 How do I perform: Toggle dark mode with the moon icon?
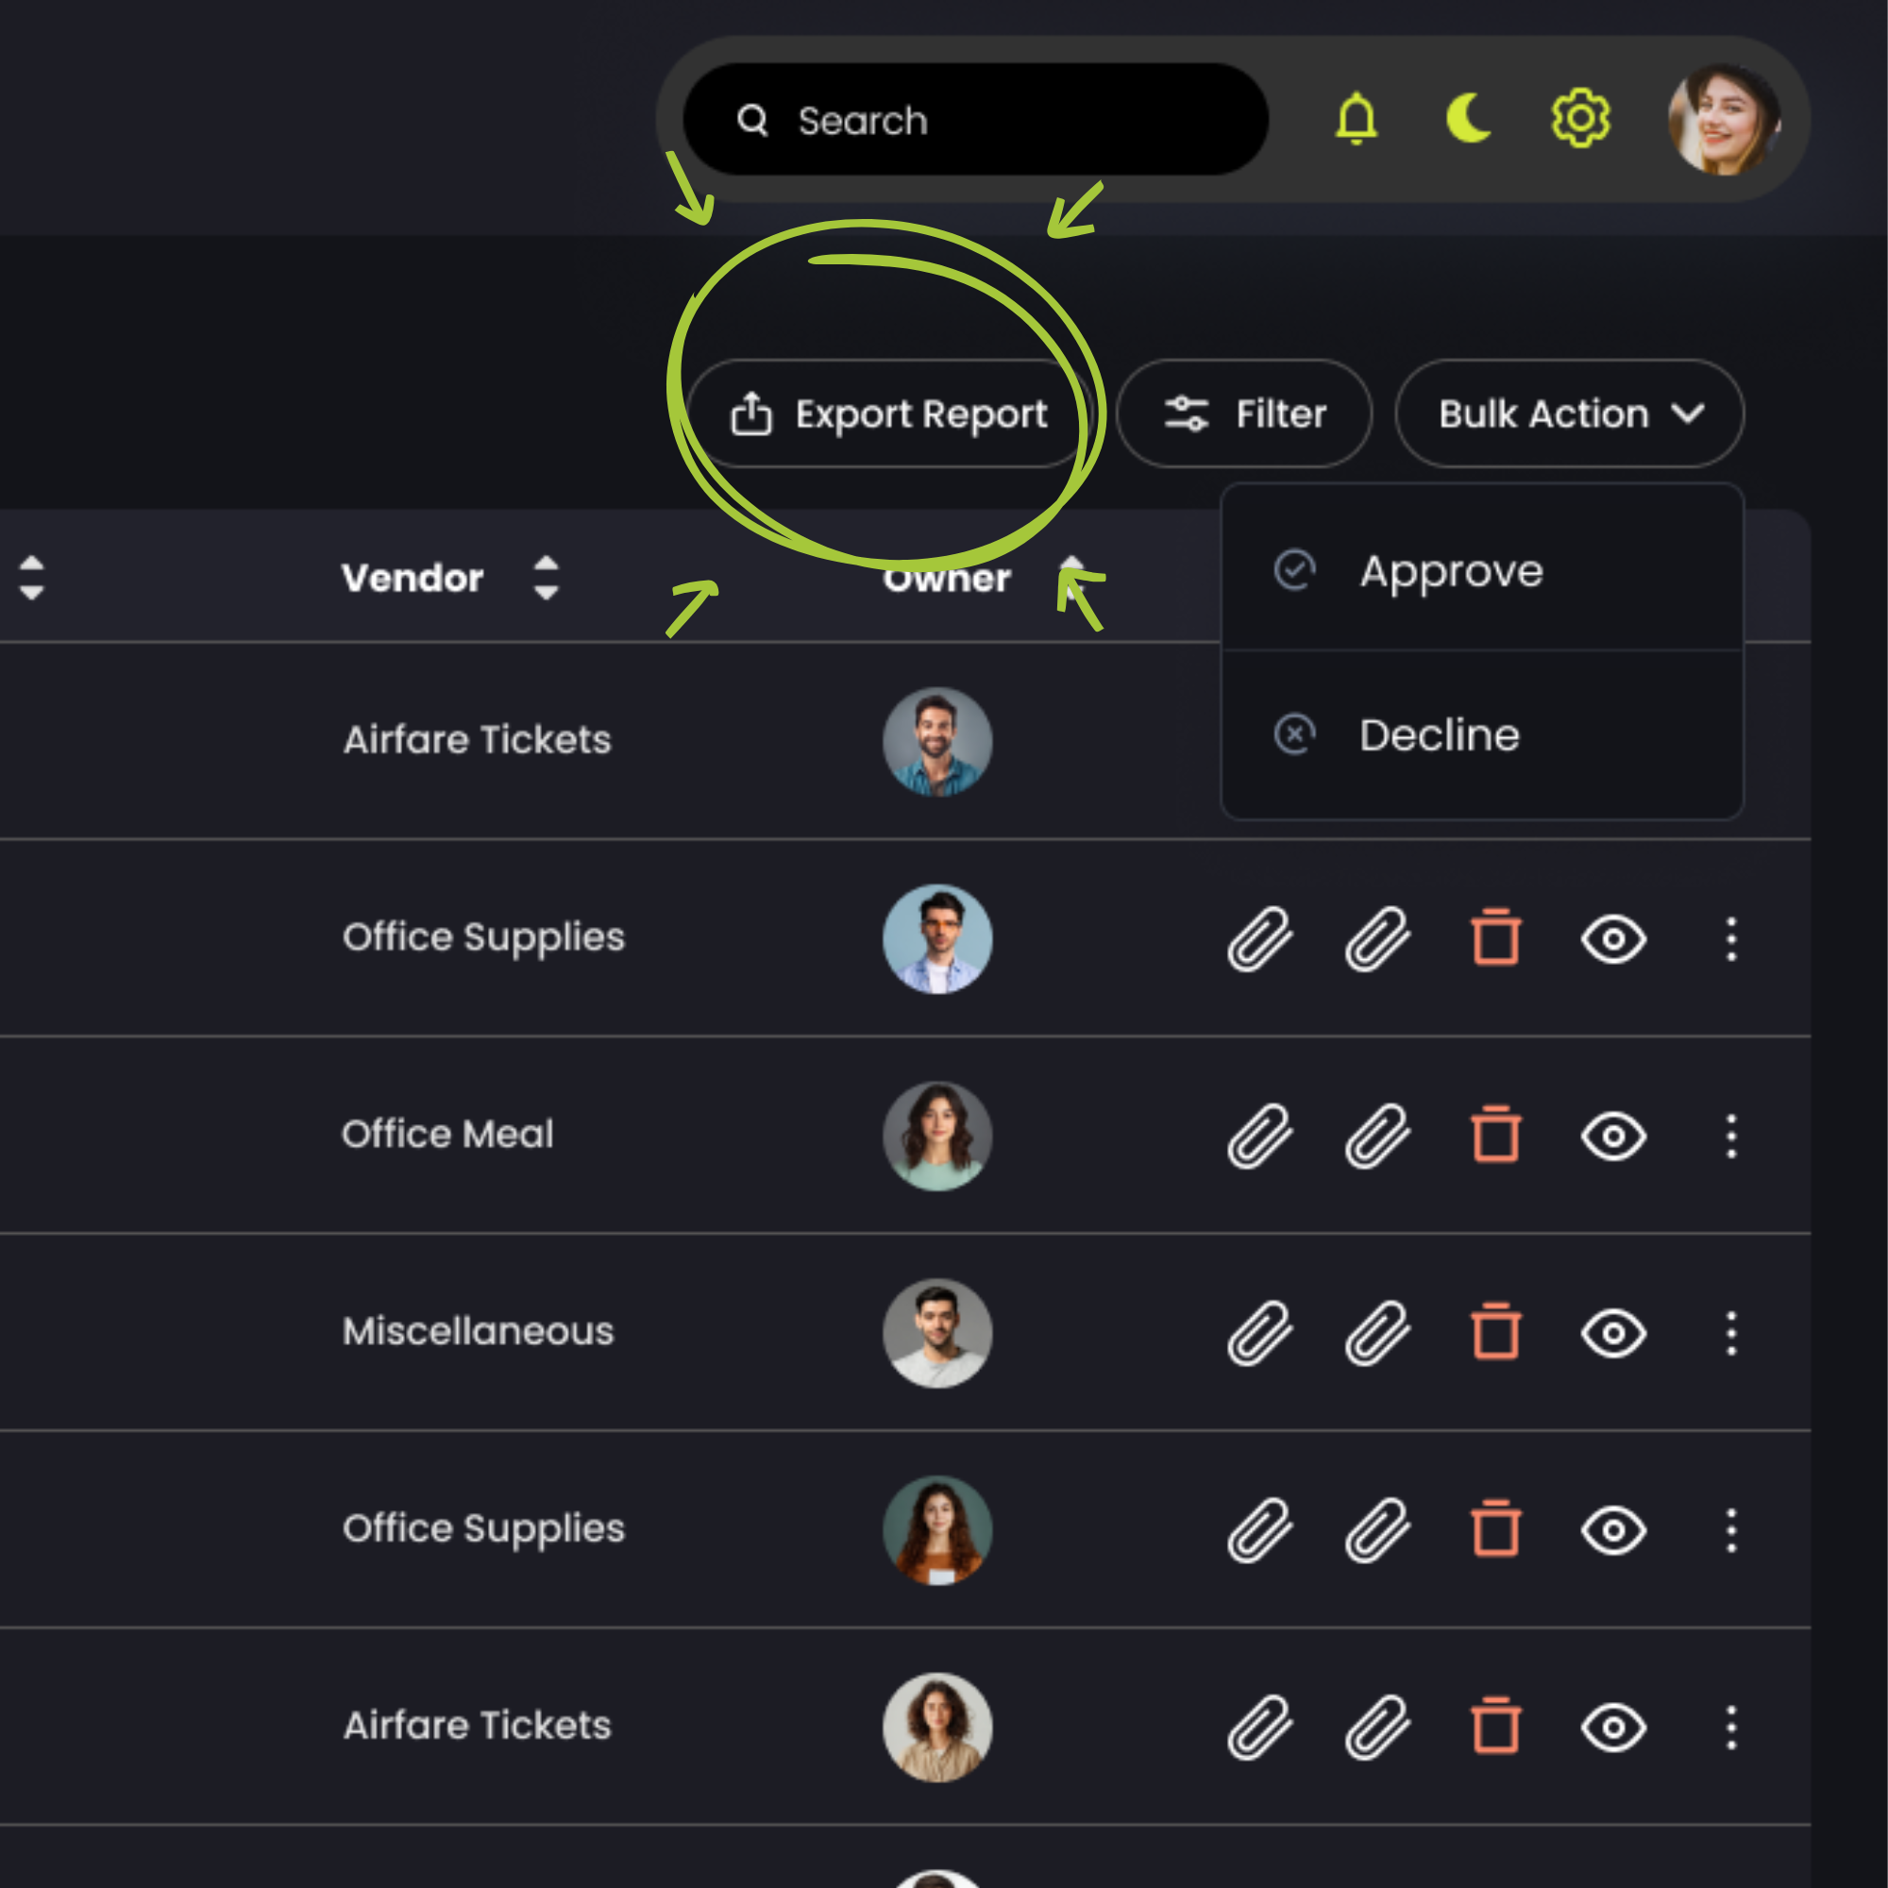coord(1468,119)
